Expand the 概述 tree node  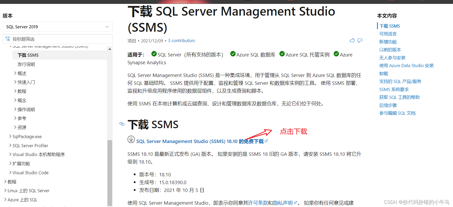click(15, 73)
